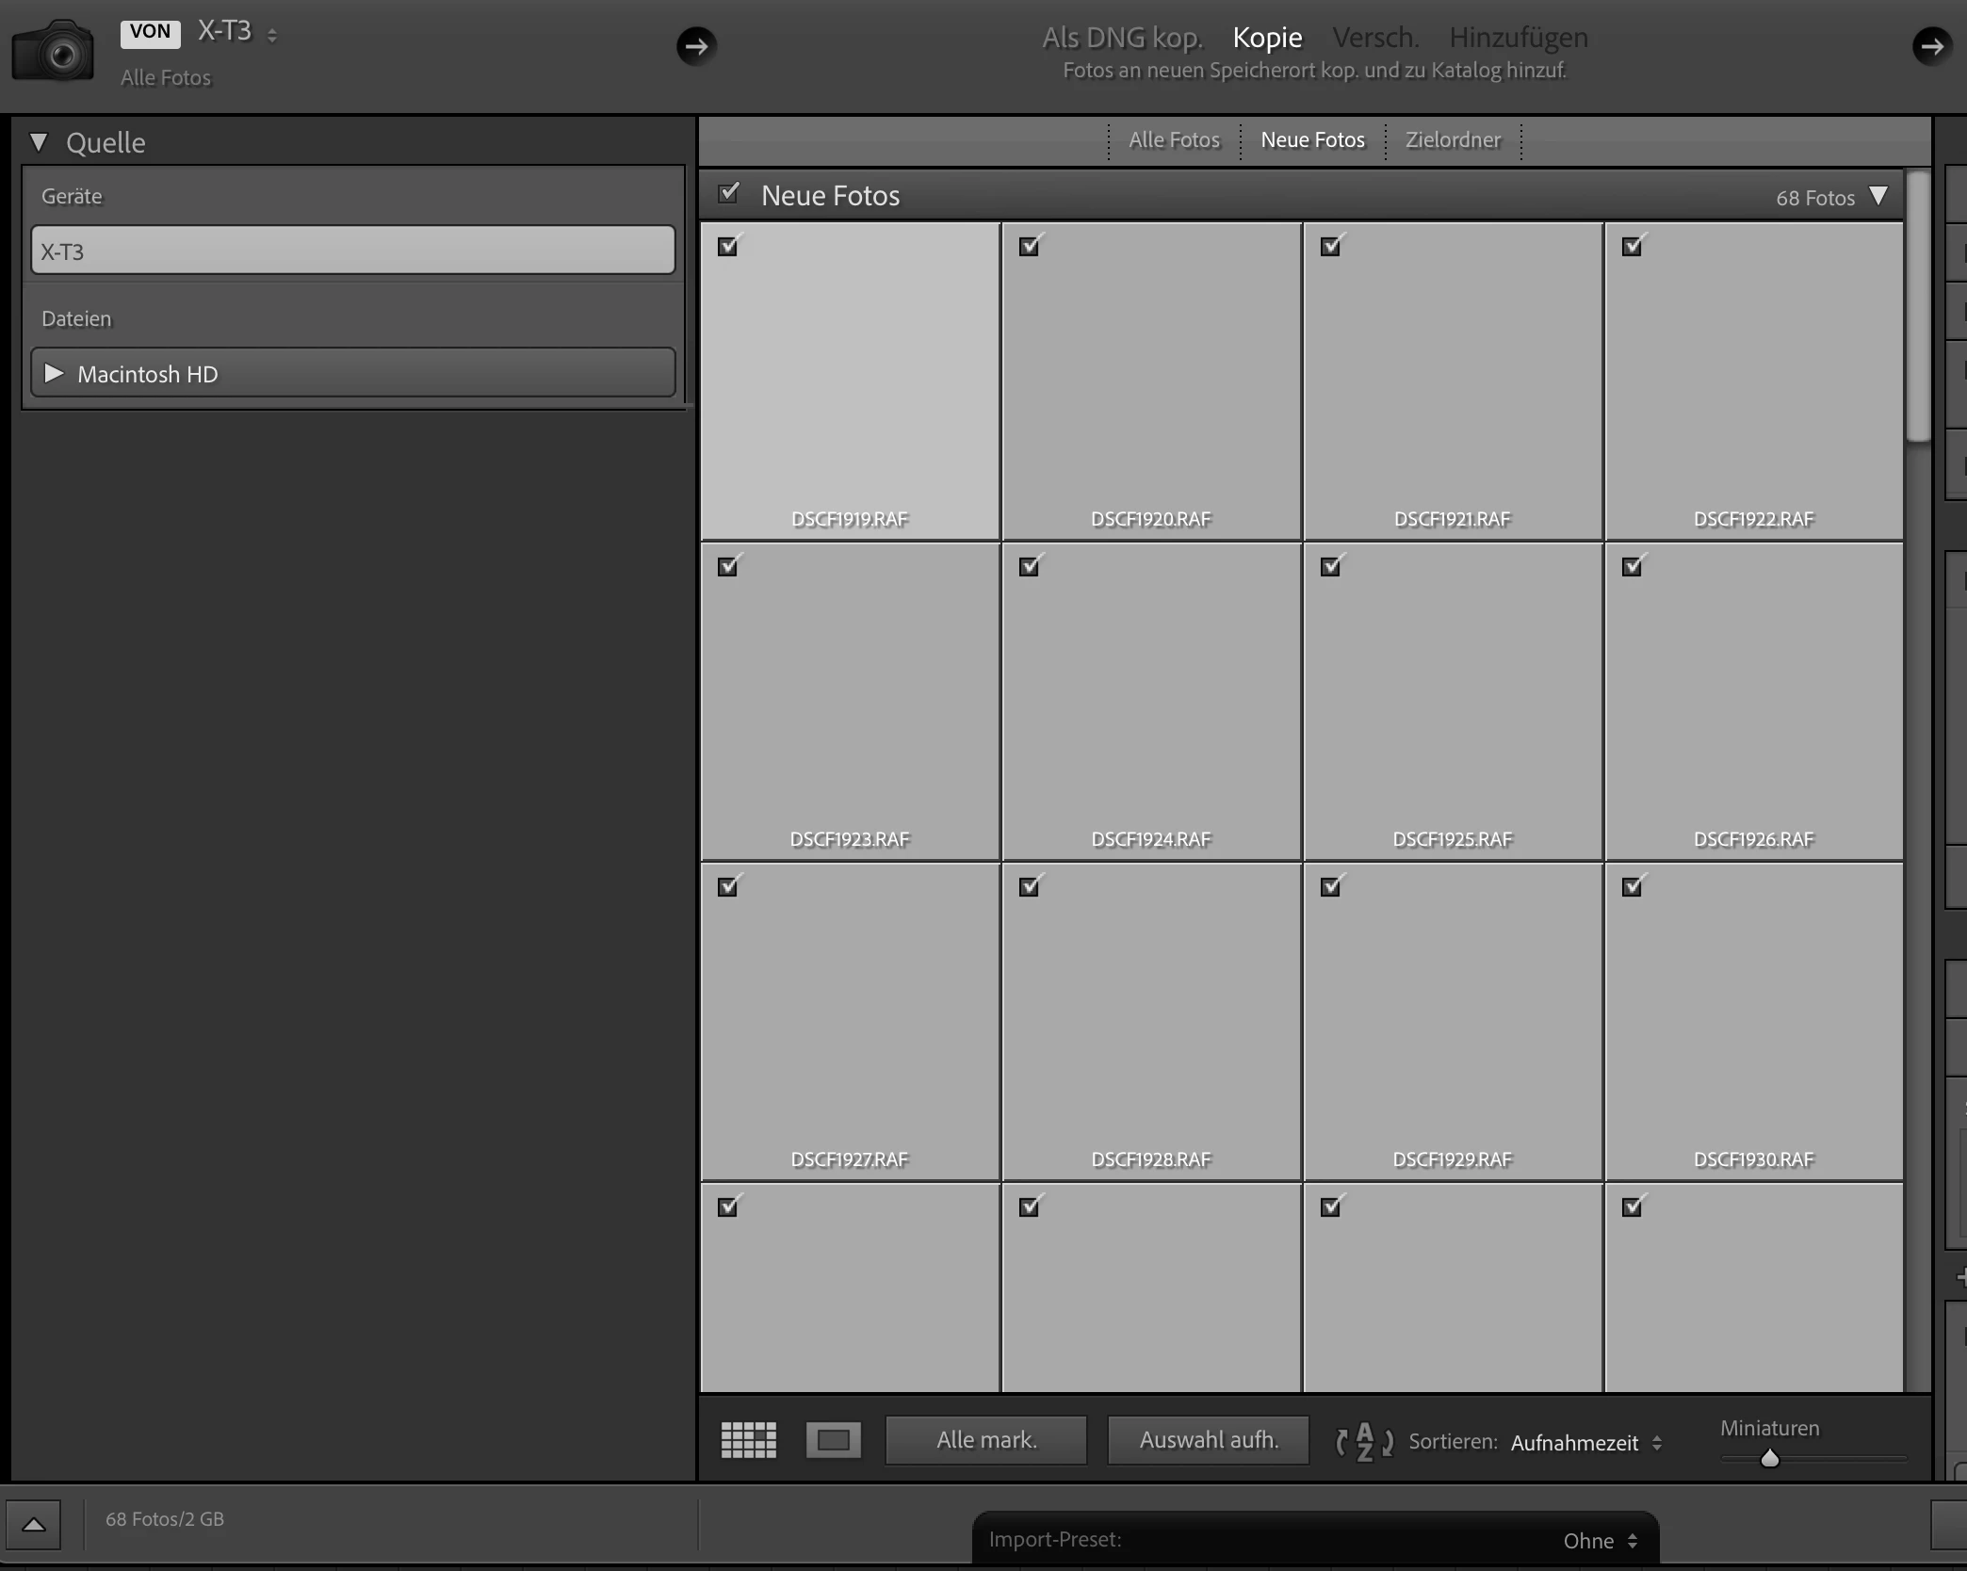This screenshot has width=1967, height=1571.
Task: Uncheck photo DSCF1919.RAF checkbox
Action: [728, 247]
